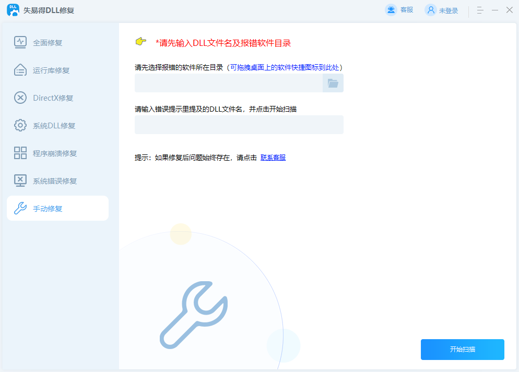The height and width of the screenshot is (372, 519).
Task: Click the customer service headset icon
Action: pyautogui.click(x=391, y=10)
